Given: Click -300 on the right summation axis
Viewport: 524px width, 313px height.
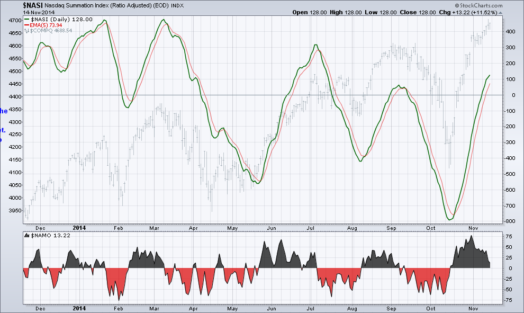Looking at the screenshot, I should point(510,142).
